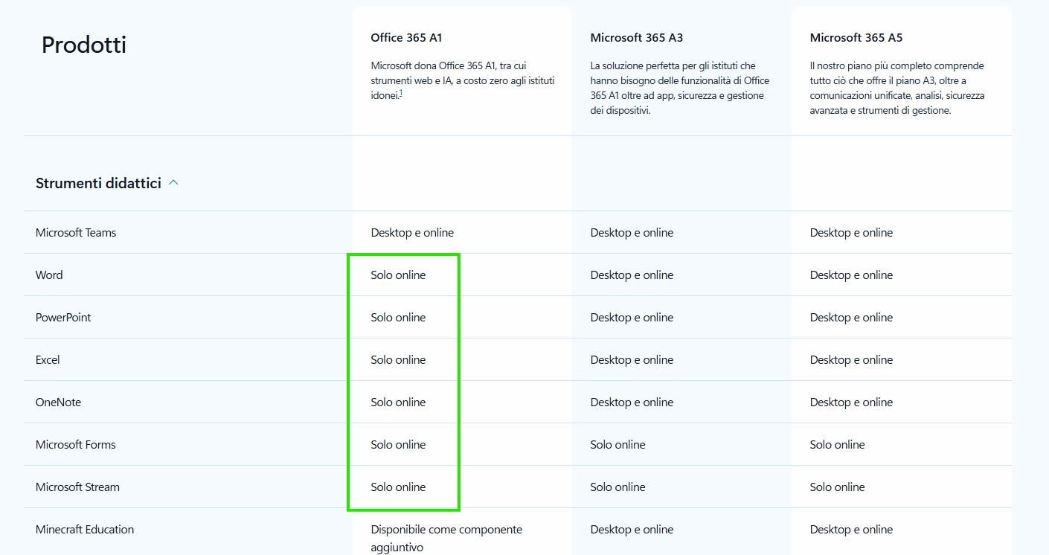Click Microsoft Teams 'Desktop e online' under A5

(x=851, y=233)
